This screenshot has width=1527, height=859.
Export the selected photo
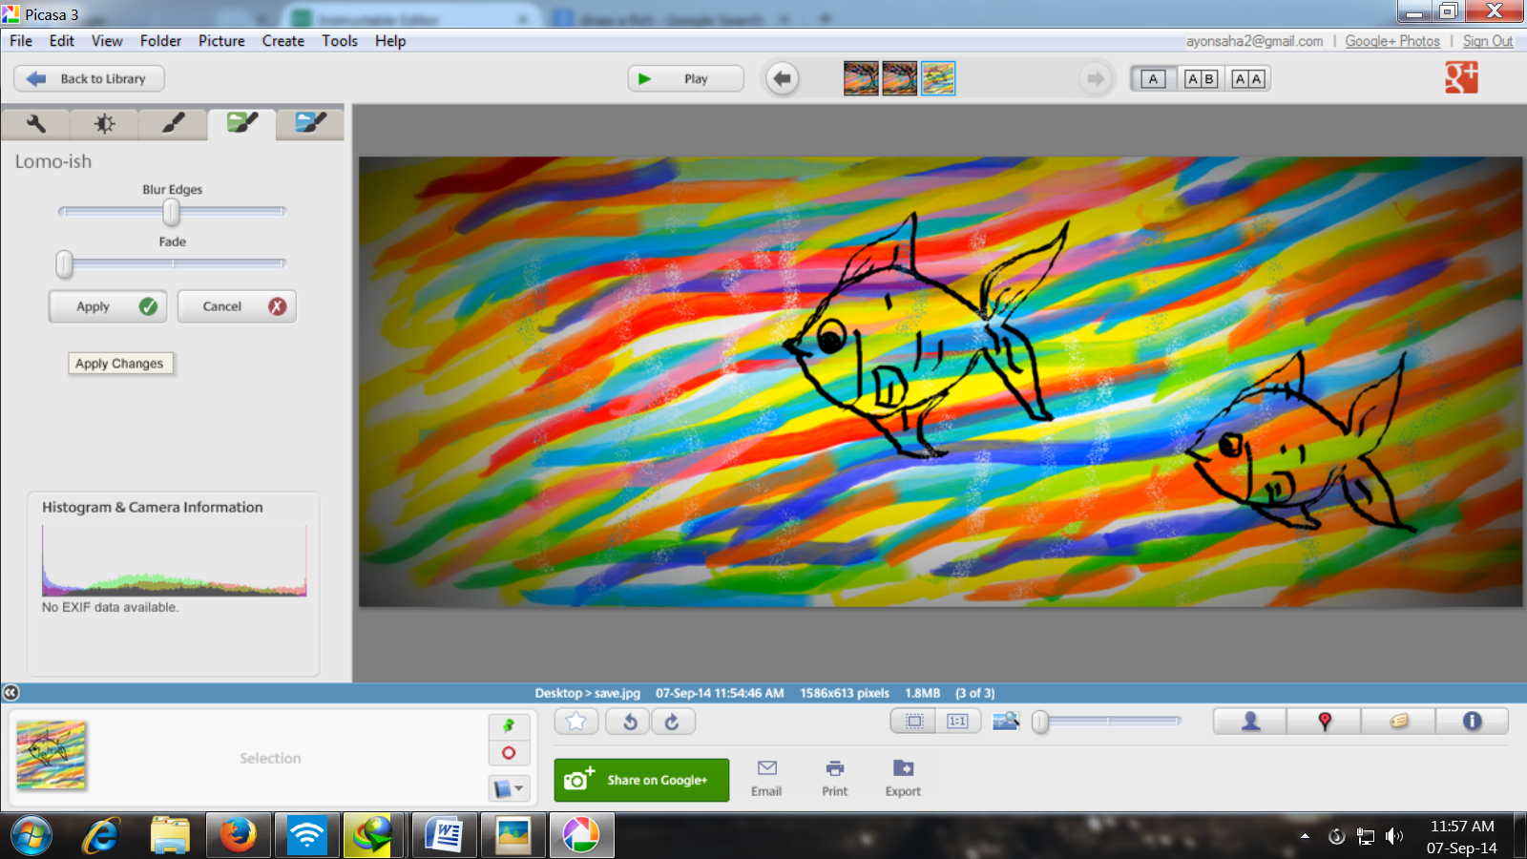903,778
